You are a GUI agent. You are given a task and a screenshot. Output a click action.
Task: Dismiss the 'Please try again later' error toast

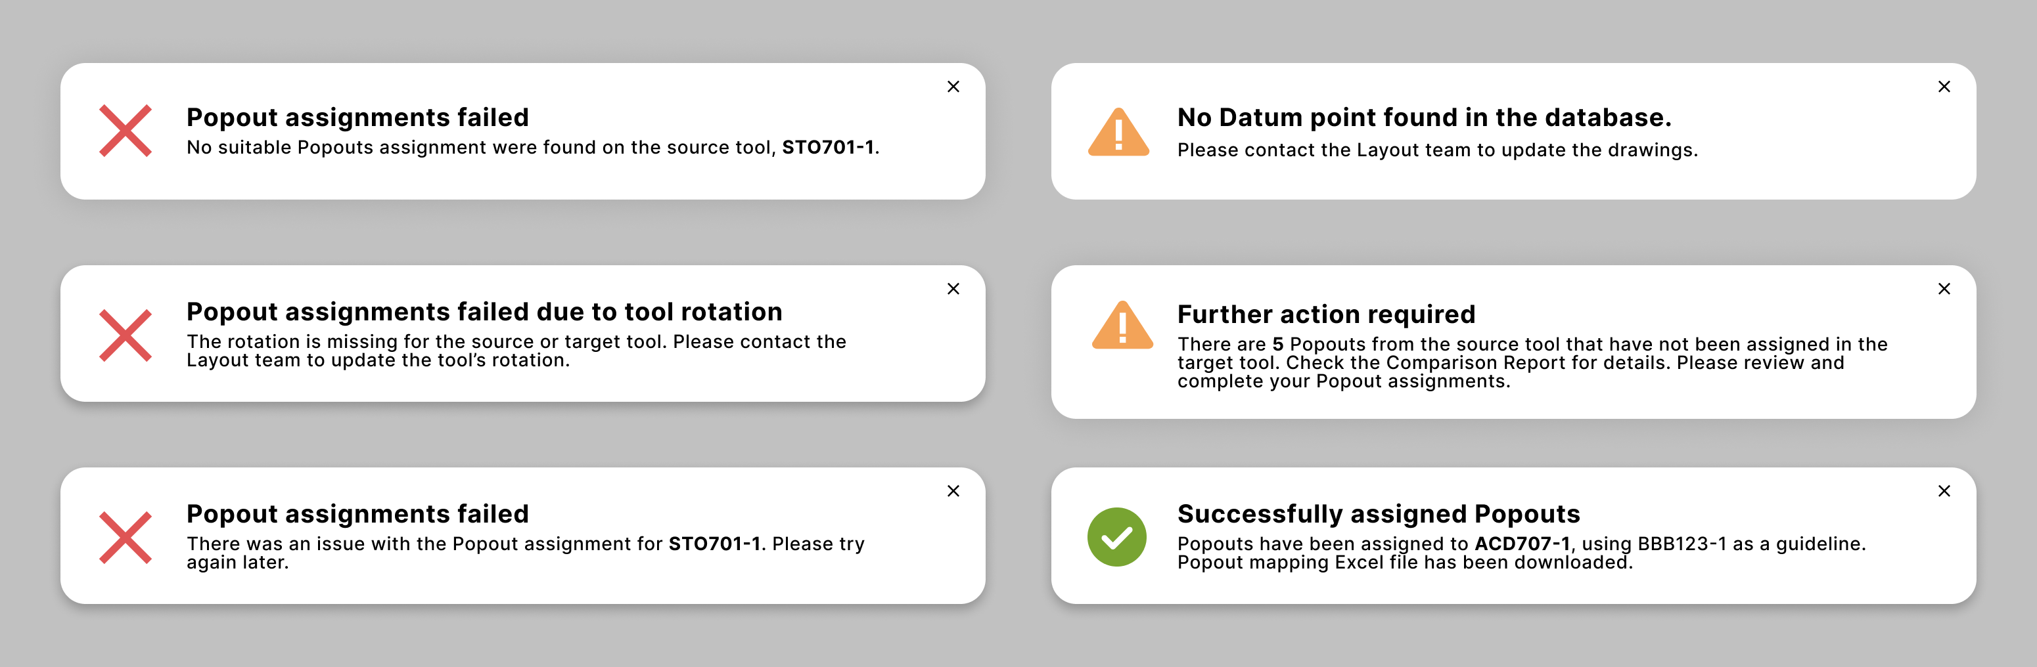pos(953,492)
